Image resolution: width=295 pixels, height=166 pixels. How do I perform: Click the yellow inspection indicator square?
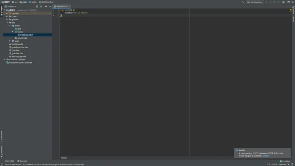coord(291,10)
